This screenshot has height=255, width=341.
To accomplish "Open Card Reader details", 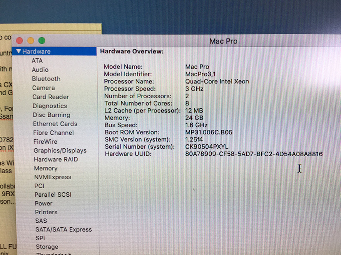I will click(51, 97).
